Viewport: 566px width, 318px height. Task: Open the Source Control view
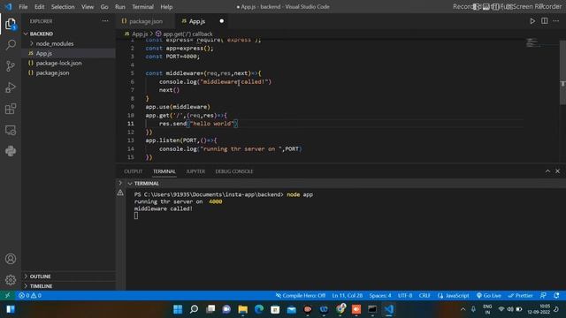click(x=11, y=66)
